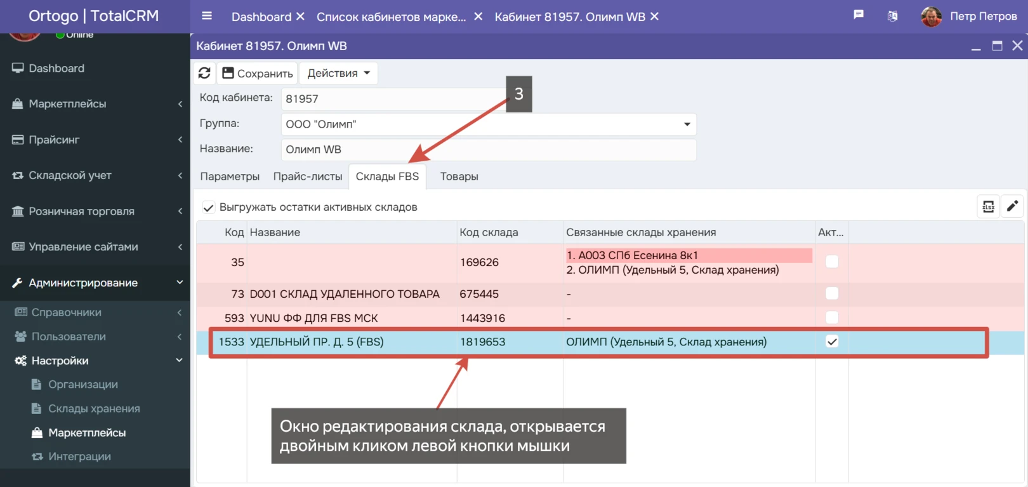1028x487 pixels.
Task: Expand Справочники submenu chevron
Action: (180, 312)
